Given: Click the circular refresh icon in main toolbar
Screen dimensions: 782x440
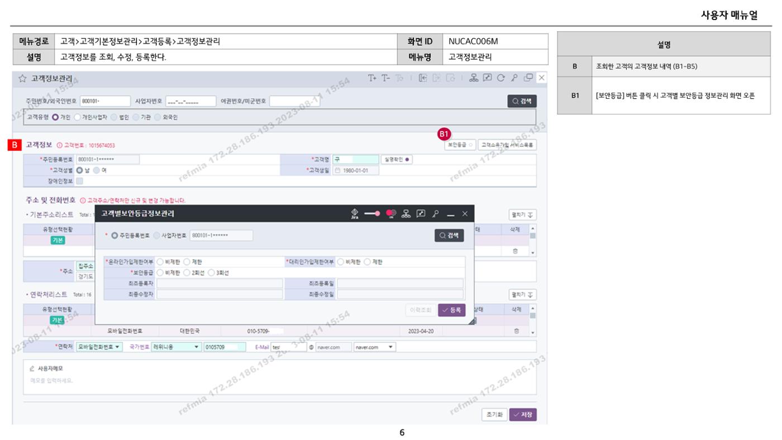Looking at the screenshot, I should pyautogui.click(x=500, y=78).
